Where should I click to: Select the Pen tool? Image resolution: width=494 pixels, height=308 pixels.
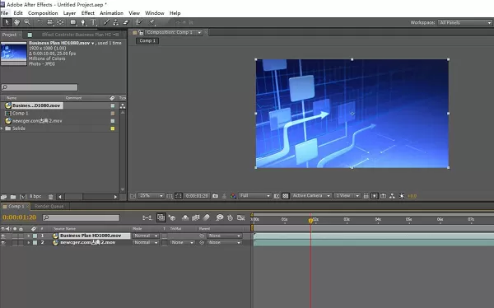[x=83, y=22]
